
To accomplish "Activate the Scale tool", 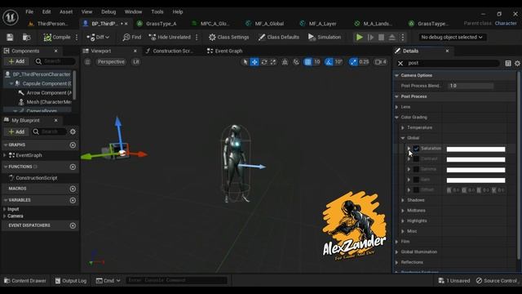I will [x=273, y=62].
